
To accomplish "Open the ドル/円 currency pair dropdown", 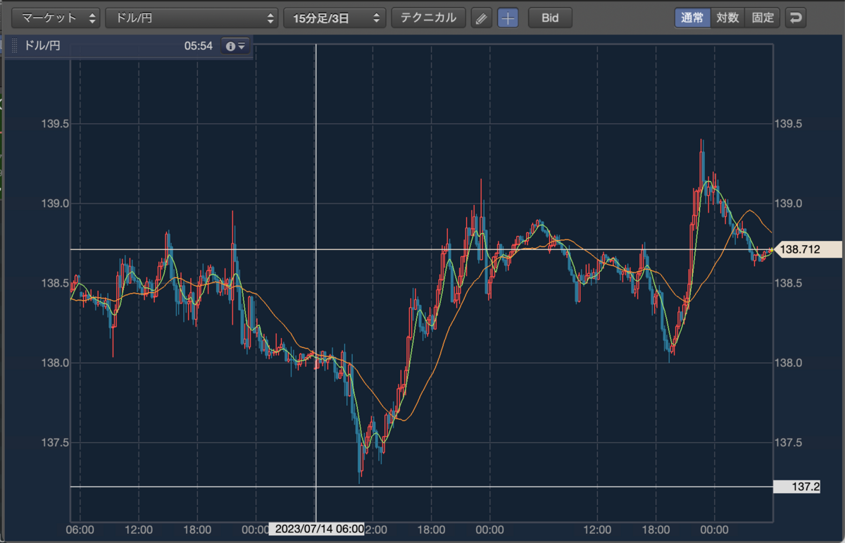I will coord(192,18).
